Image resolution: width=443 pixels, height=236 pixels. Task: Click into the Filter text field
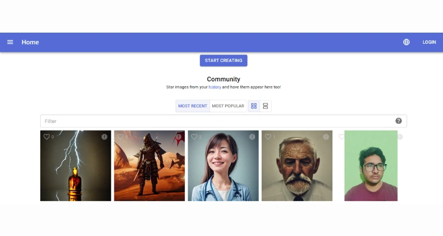click(x=216, y=121)
